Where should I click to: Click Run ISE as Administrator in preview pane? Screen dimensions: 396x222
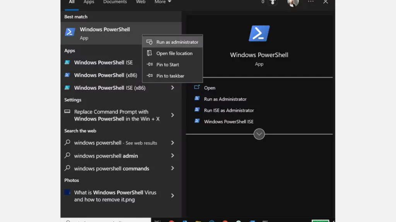[x=229, y=110]
